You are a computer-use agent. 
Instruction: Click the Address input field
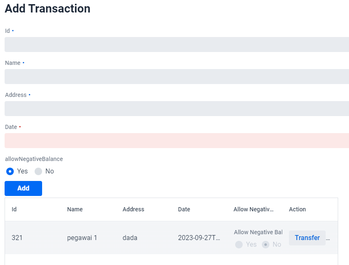176,109
